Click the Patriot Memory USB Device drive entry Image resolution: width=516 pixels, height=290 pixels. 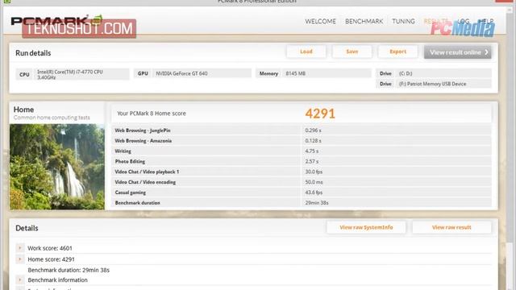[434, 84]
